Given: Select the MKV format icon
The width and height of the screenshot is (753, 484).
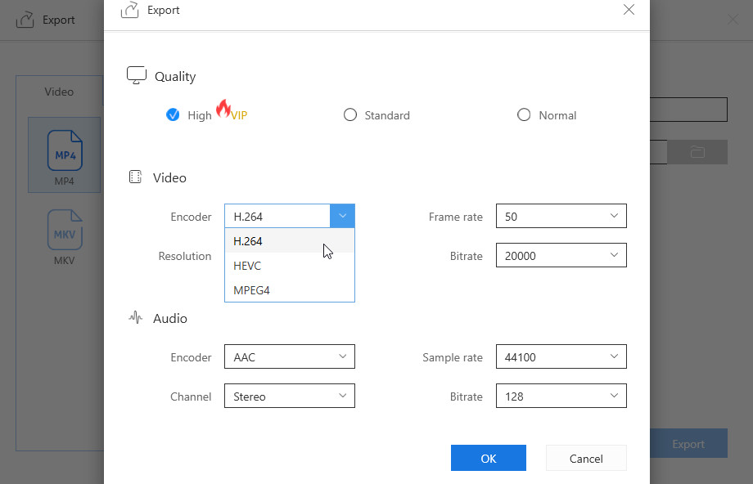Looking at the screenshot, I should coord(64,230).
